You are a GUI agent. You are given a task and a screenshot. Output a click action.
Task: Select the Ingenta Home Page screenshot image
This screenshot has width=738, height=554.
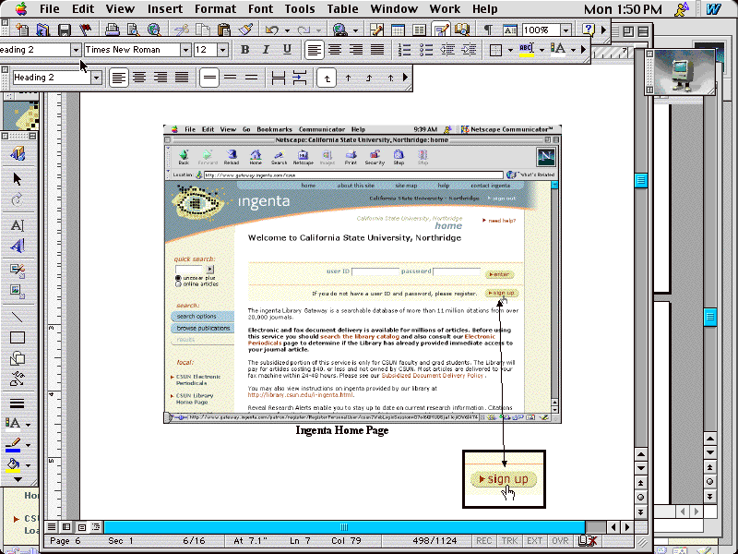363,273
